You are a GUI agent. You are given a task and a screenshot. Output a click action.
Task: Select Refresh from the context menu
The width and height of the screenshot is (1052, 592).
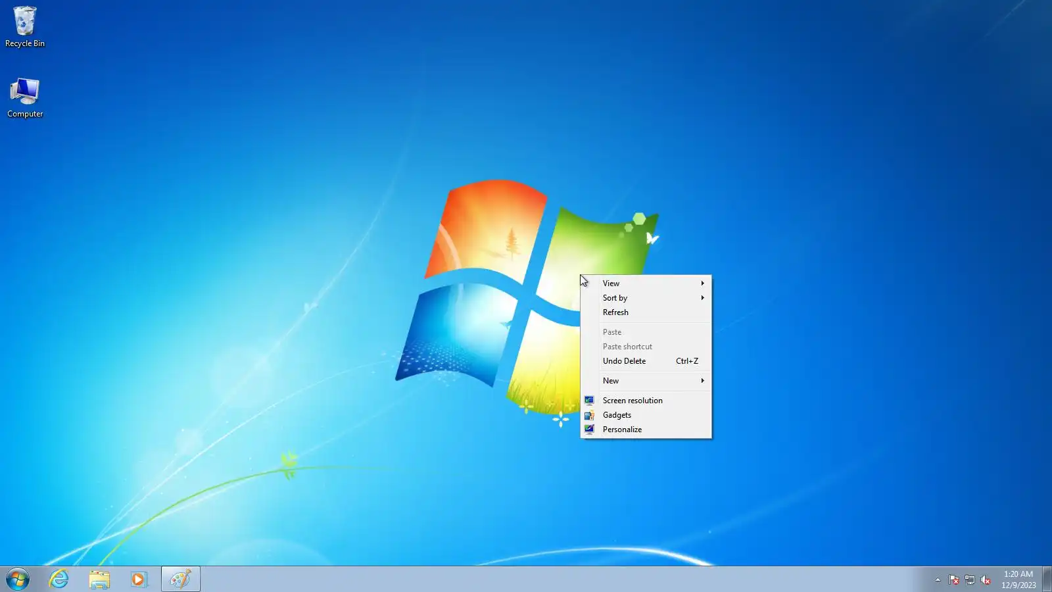(646, 312)
